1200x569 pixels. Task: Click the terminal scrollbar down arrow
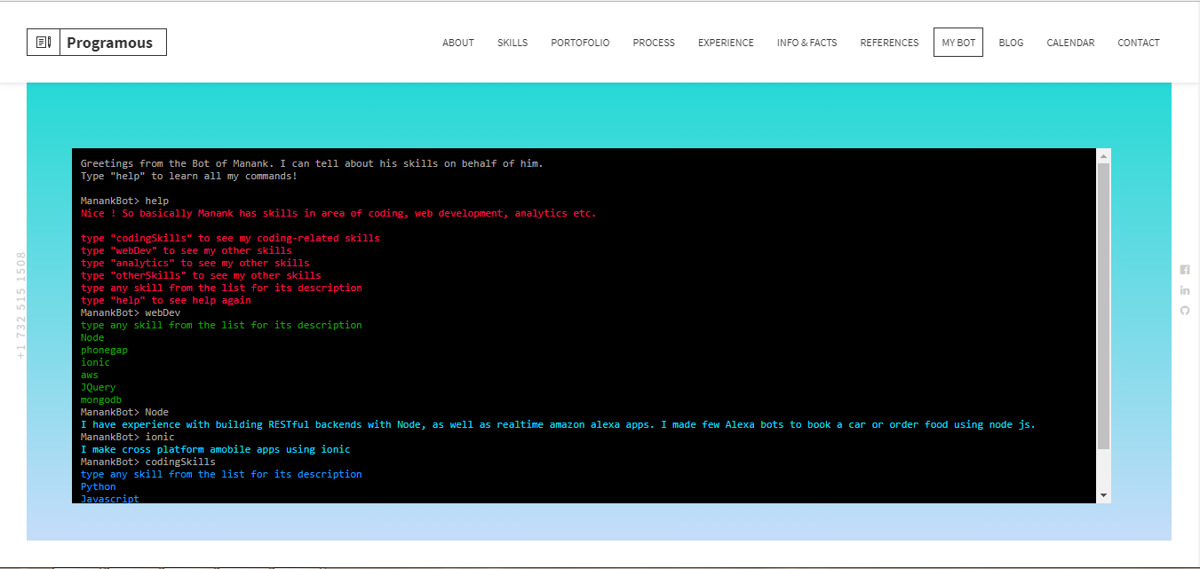1104,495
